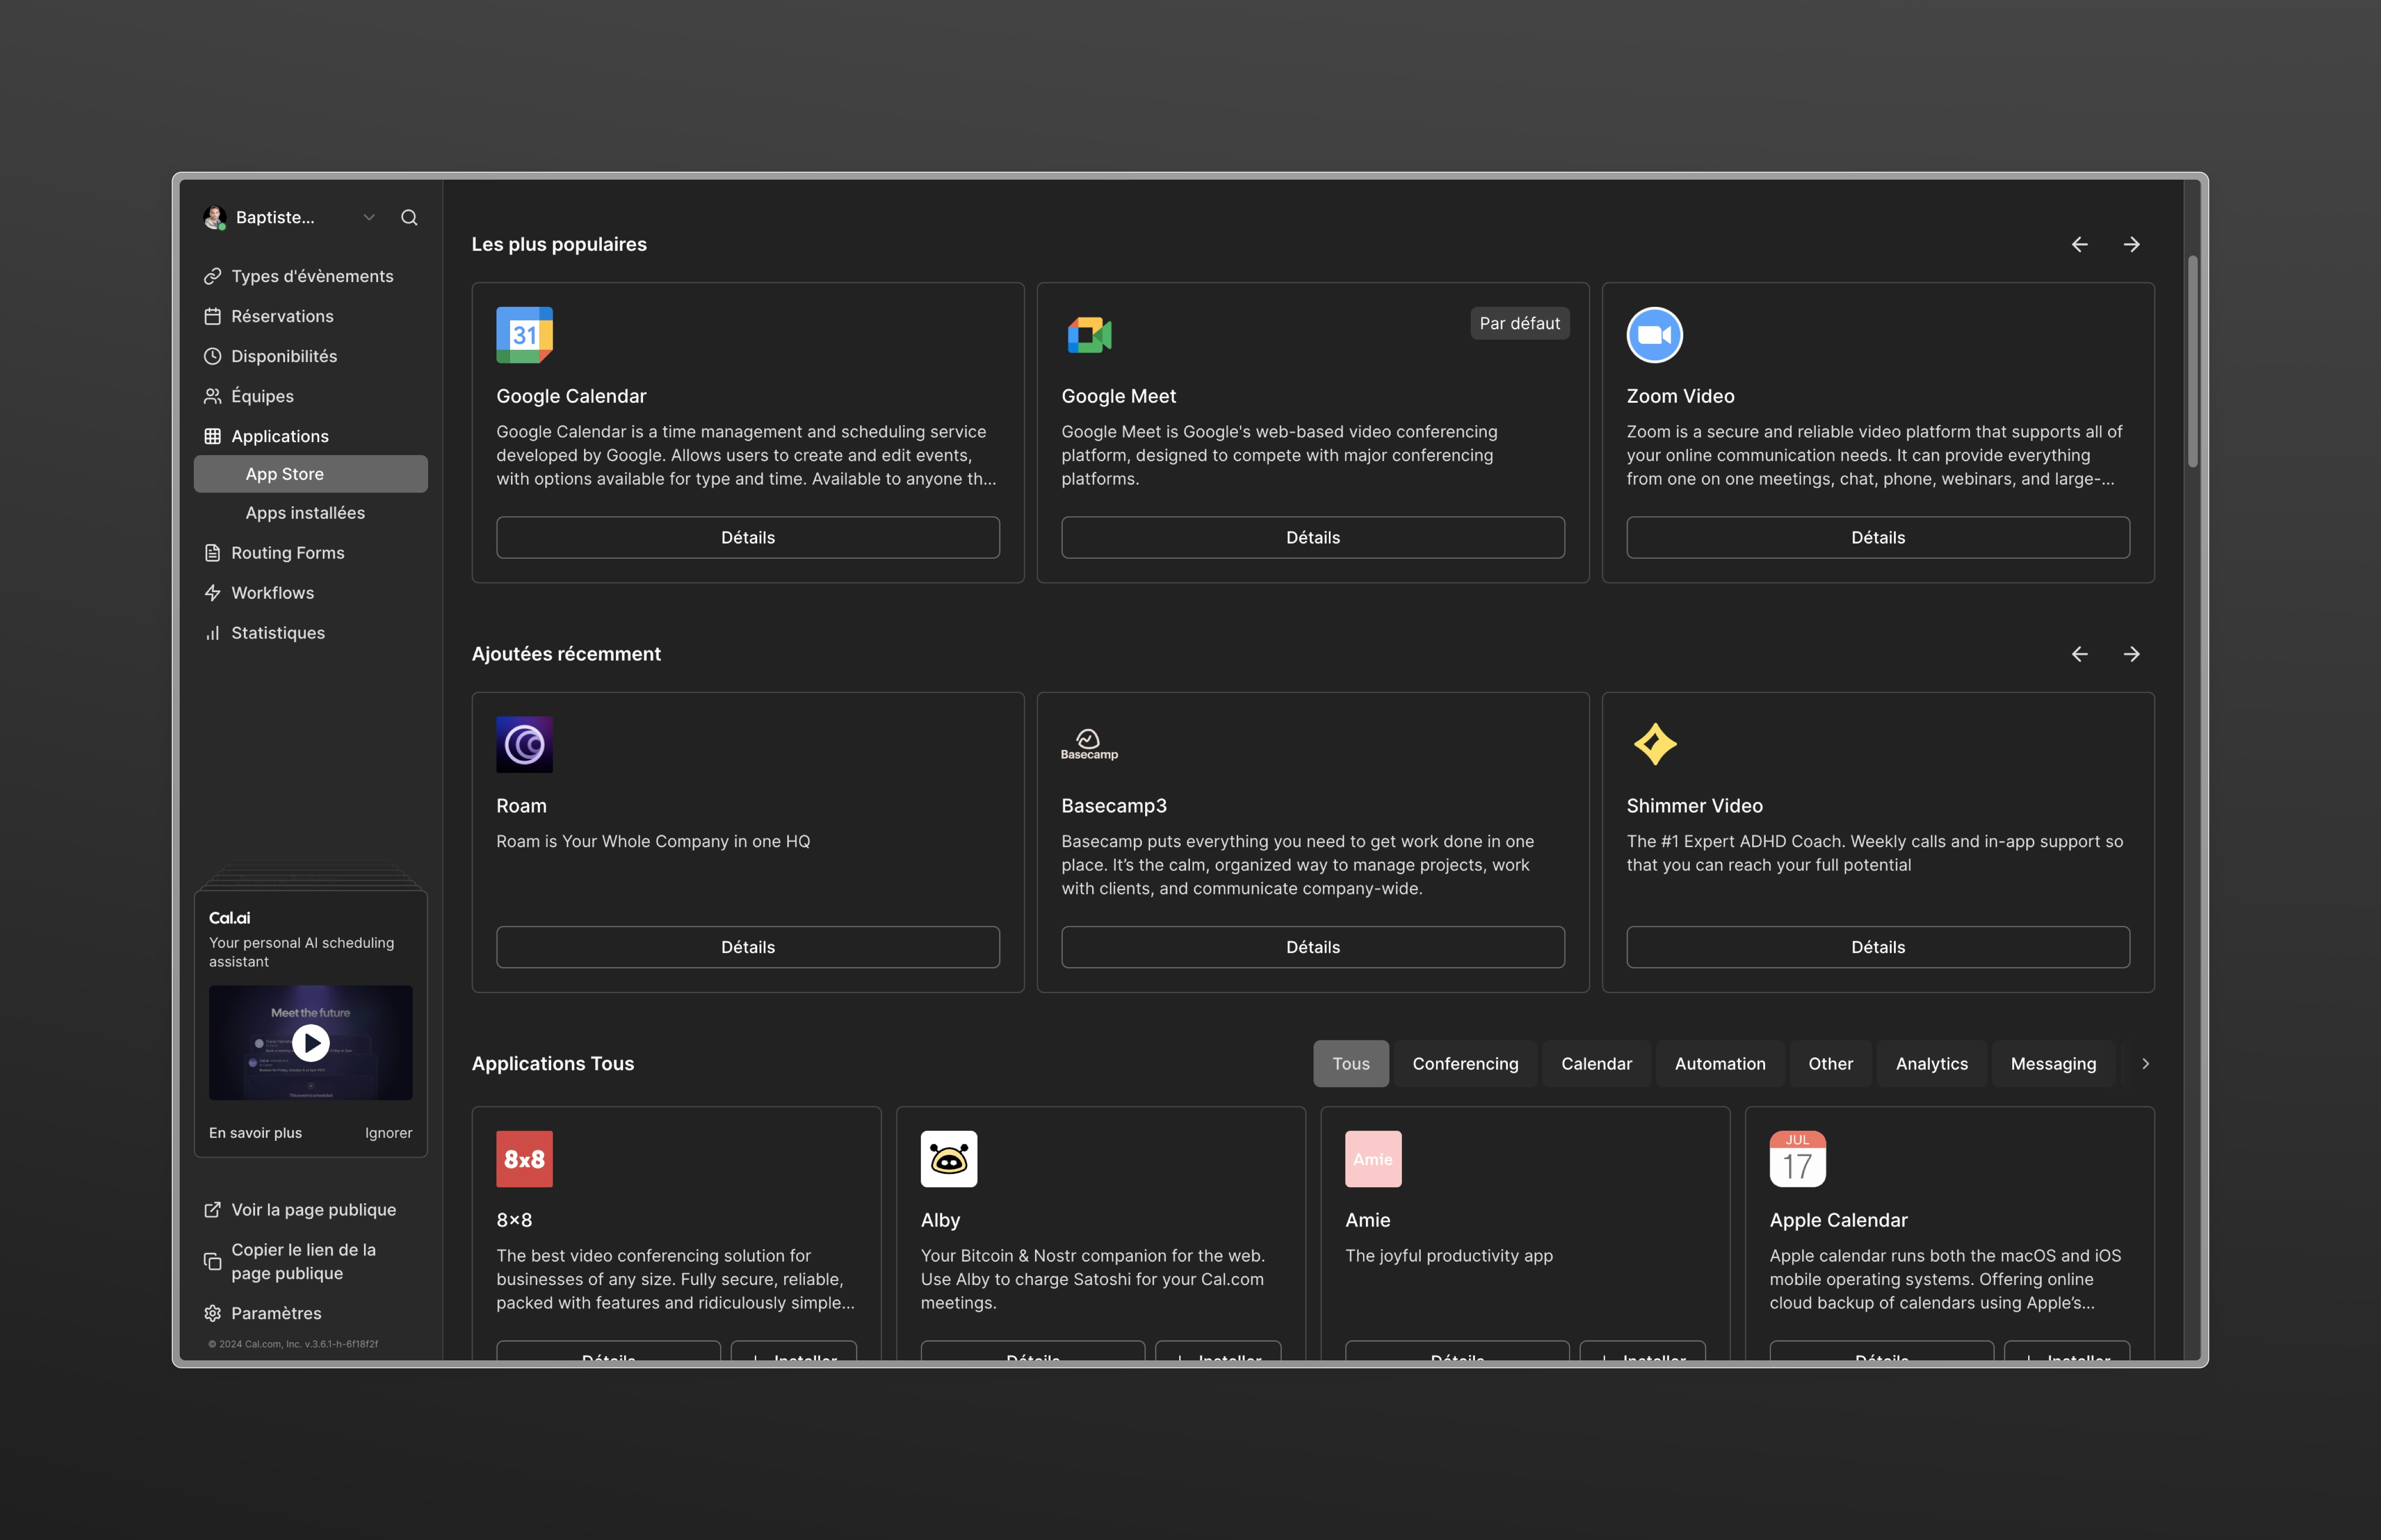2381x1540 pixels.
Task: Play the Cal.ai promo video
Action: [x=310, y=1043]
